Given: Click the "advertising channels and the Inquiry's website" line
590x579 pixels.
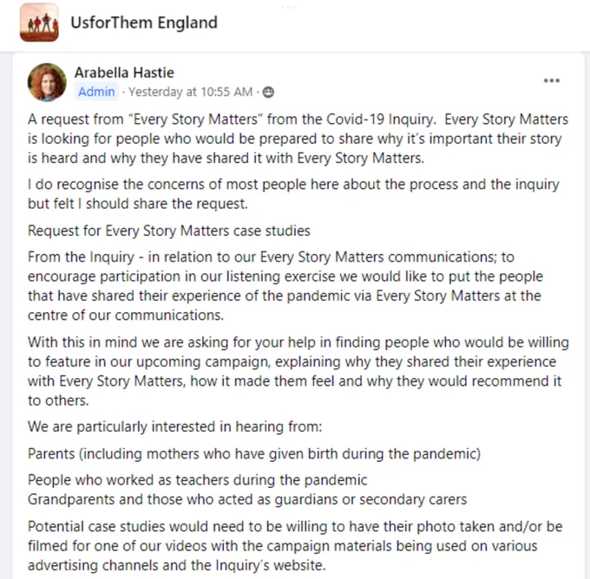Looking at the screenshot, I should tap(177, 565).
